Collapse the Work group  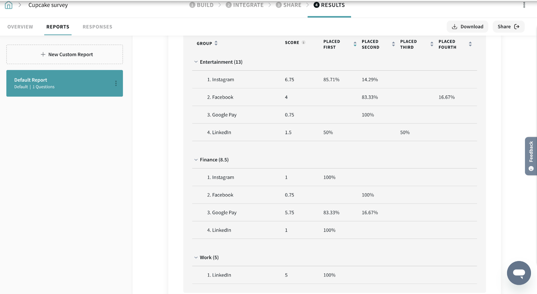[196, 258]
